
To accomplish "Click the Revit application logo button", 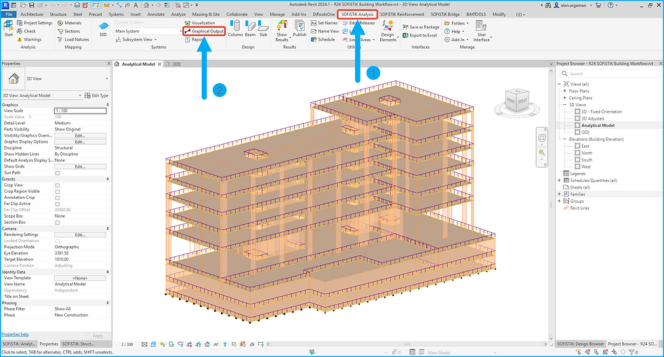I will [x=5, y=5].
